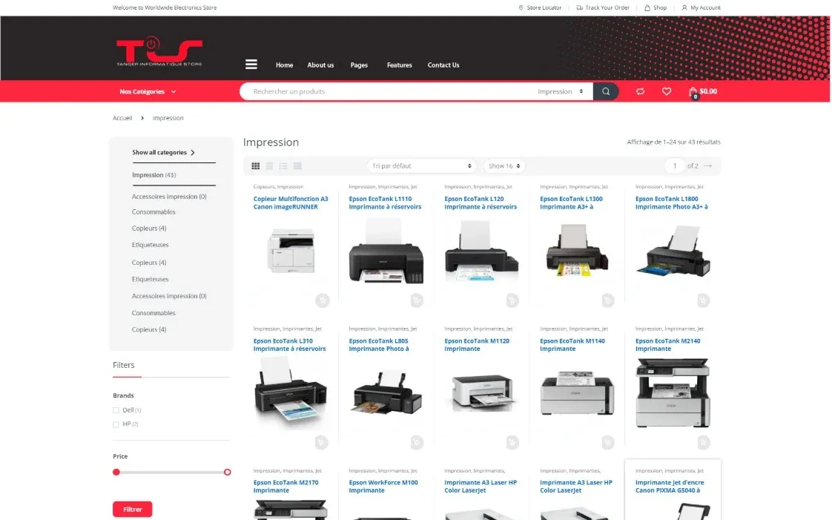Switch to grid extended view icon
The image size is (832, 520).
(x=269, y=166)
